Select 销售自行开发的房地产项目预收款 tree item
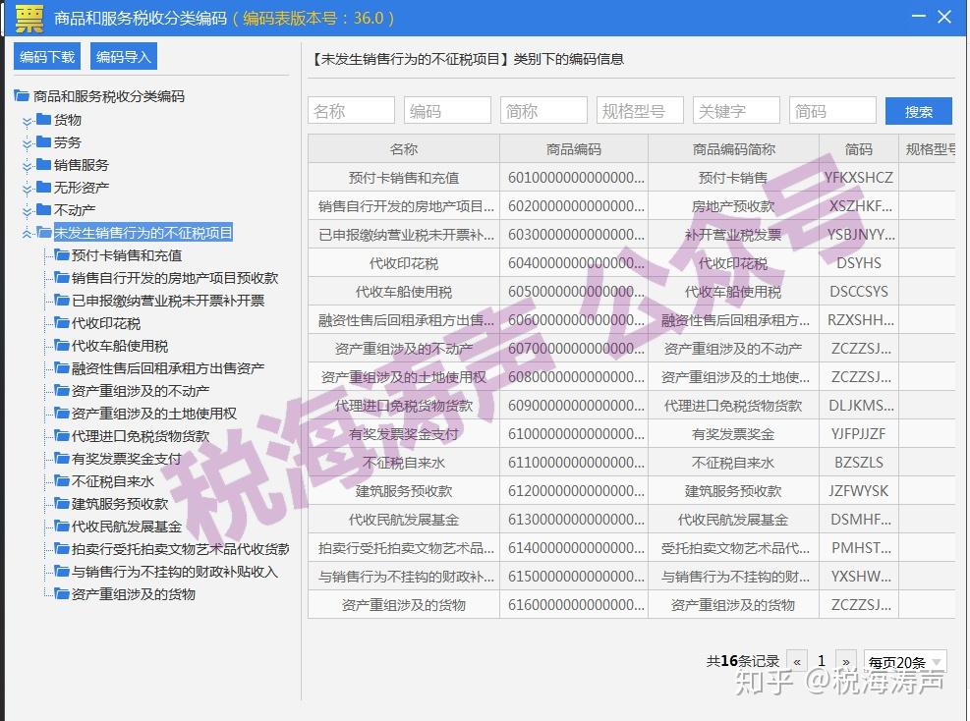This screenshot has height=721, width=970. (175, 278)
